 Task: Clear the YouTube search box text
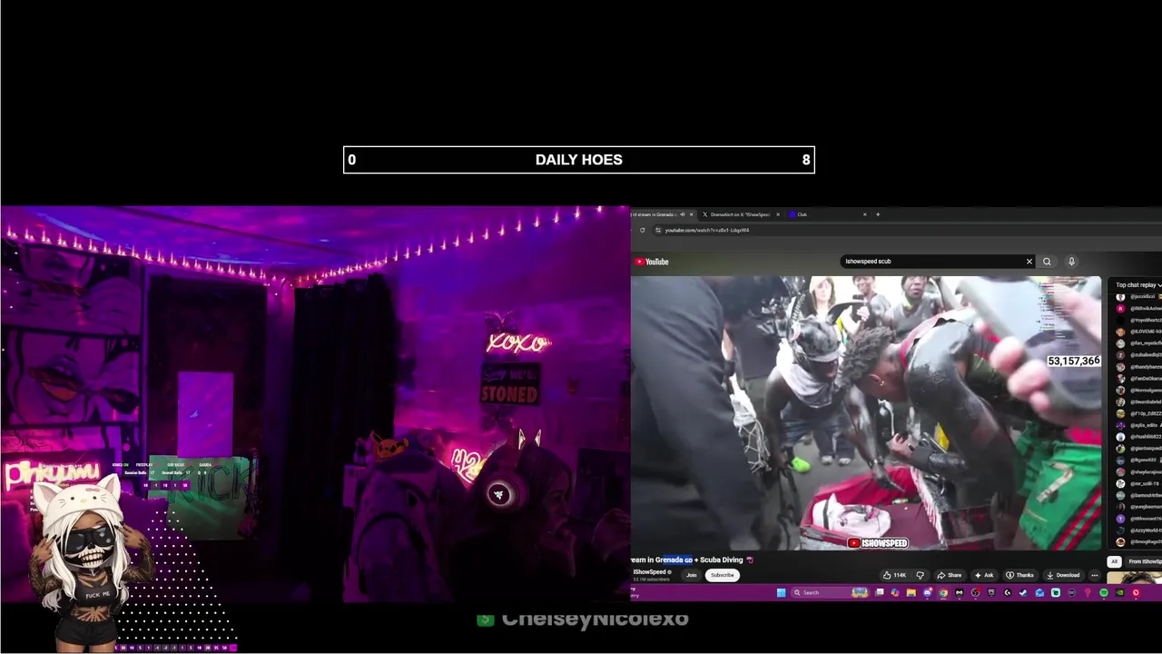[x=1029, y=262]
